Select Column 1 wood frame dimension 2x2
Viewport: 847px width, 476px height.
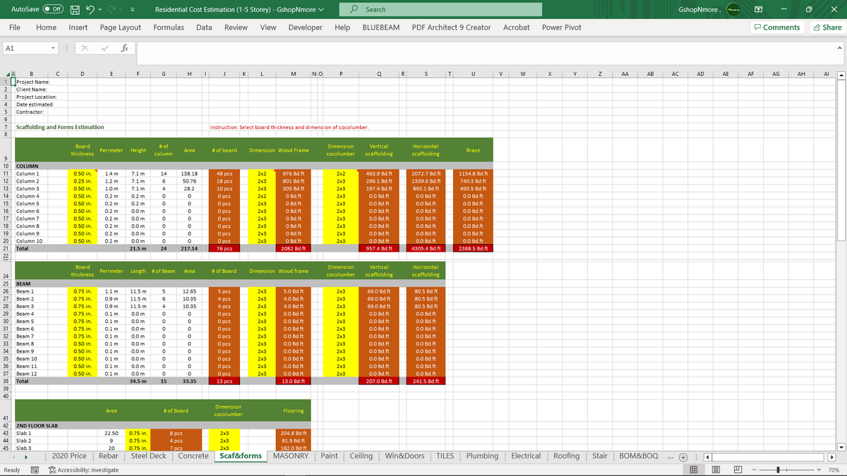[x=262, y=173]
